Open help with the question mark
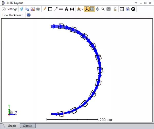Screen dimensions: 154x129 pyautogui.click(x=29, y=15)
